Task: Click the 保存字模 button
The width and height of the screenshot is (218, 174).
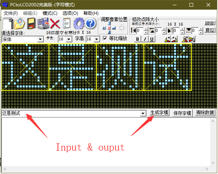Action: 182,113
